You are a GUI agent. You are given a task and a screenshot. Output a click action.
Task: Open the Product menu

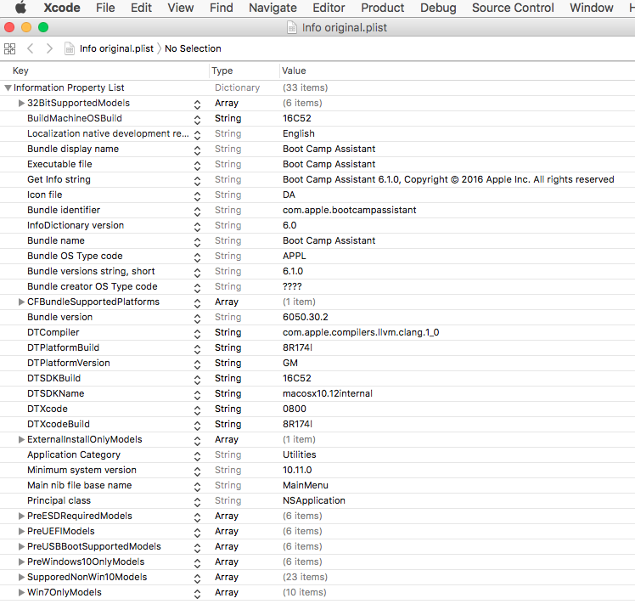(382, 8)
